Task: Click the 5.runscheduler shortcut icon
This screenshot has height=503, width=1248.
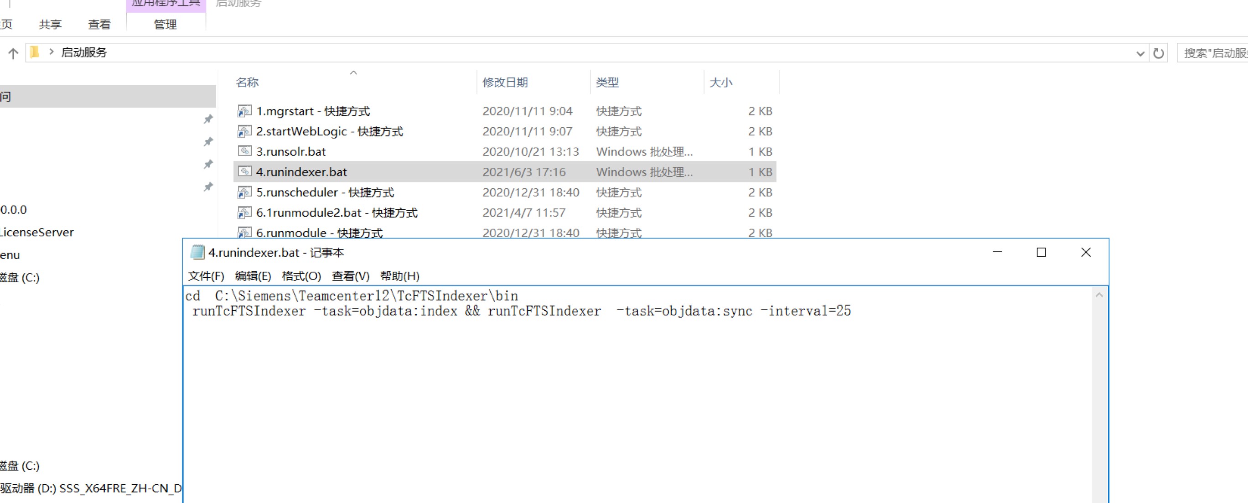Action: [x=244, y=192]
